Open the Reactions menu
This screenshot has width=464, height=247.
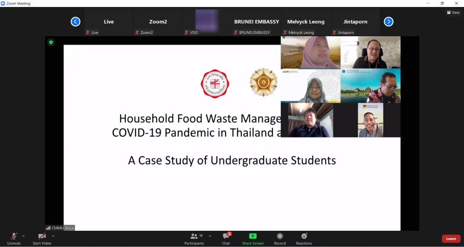304,236
